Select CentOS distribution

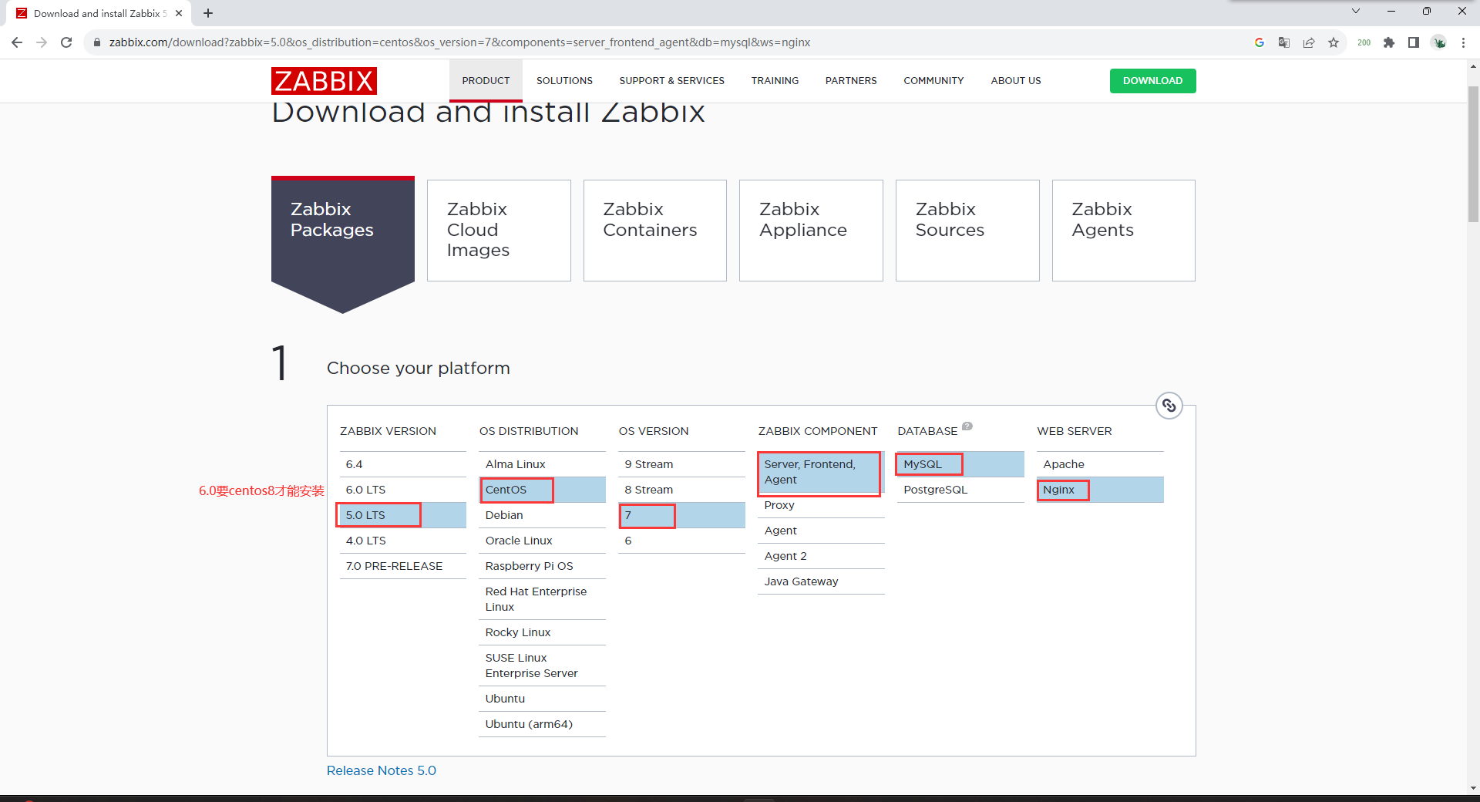[x=542, y=490]
